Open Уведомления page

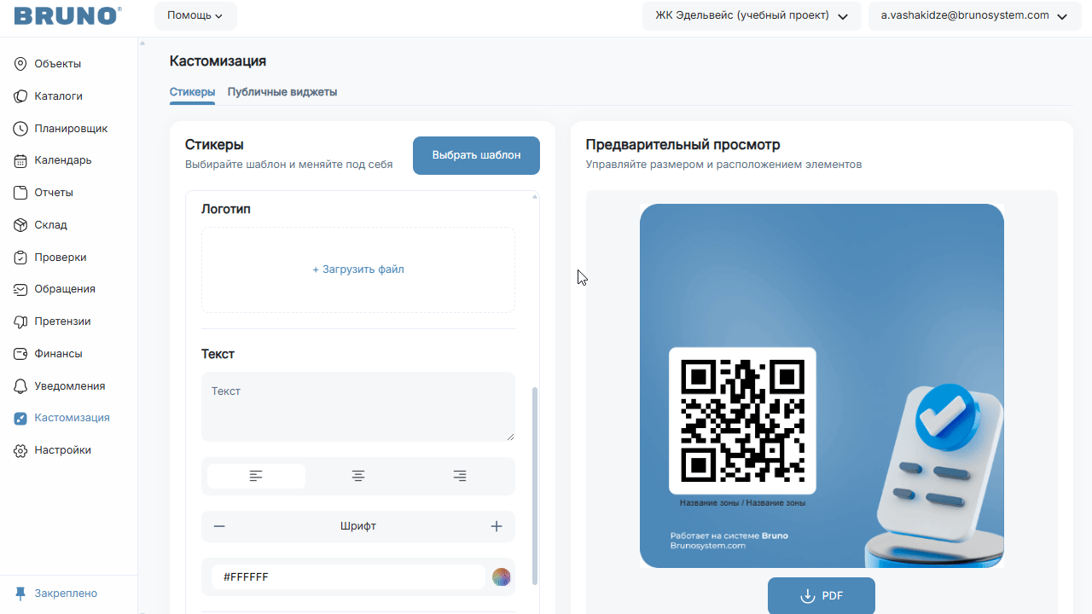pyautogui.click(x=70, y=386)
